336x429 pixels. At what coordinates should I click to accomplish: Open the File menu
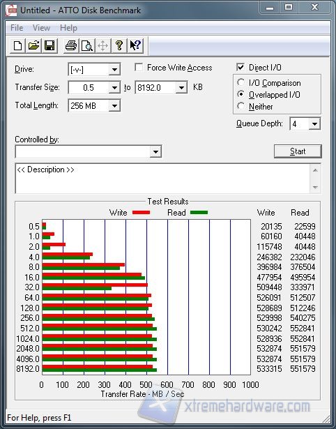(x=17, y=28)
